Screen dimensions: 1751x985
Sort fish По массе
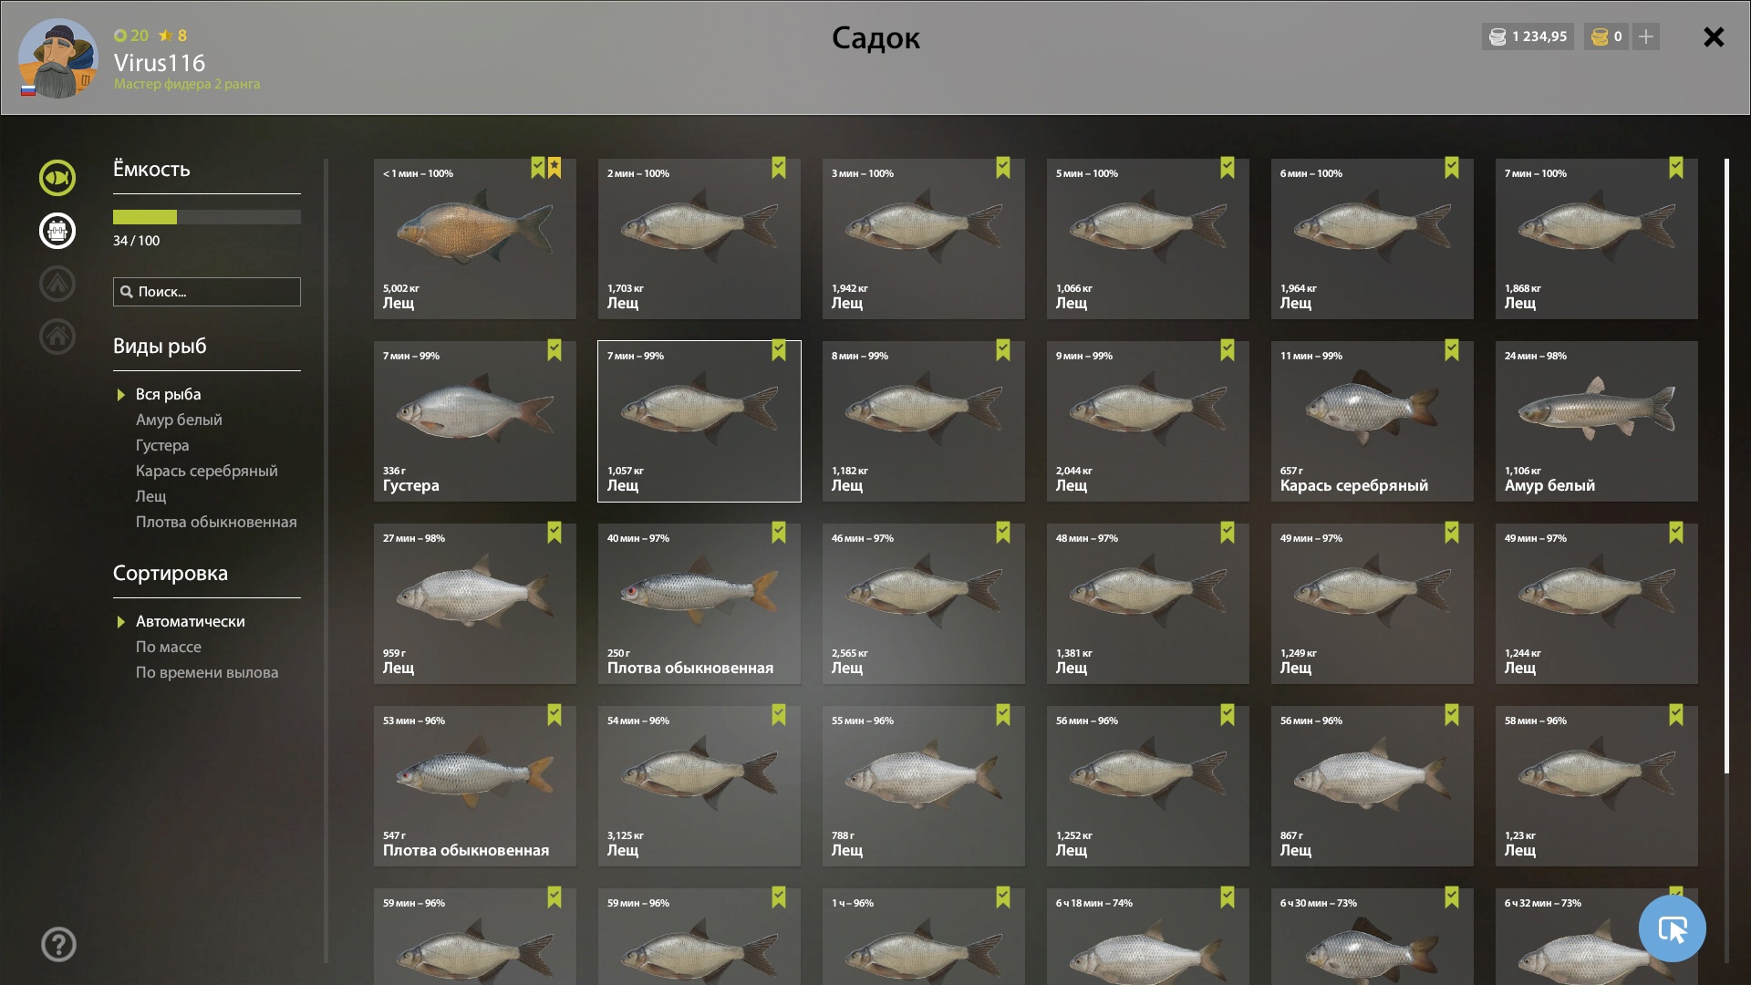click(168, 647)
